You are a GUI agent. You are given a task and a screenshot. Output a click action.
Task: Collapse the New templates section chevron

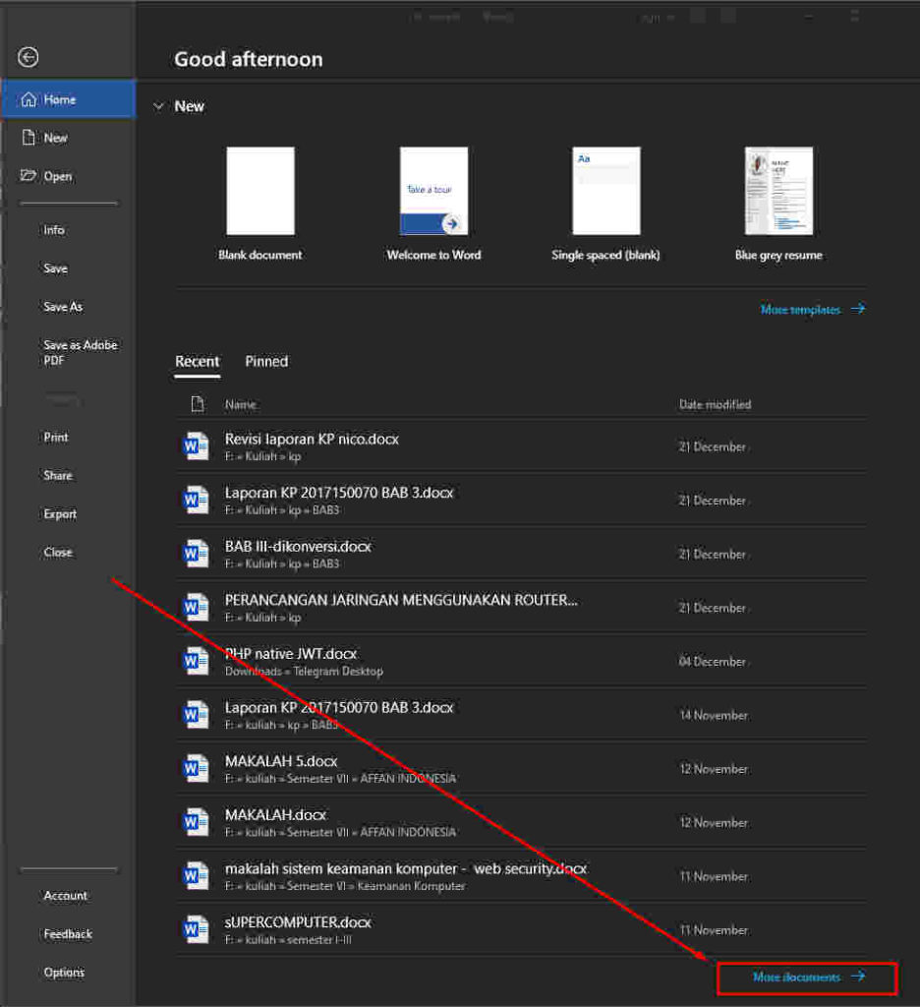pyautogui.click(x=158, y=106)
